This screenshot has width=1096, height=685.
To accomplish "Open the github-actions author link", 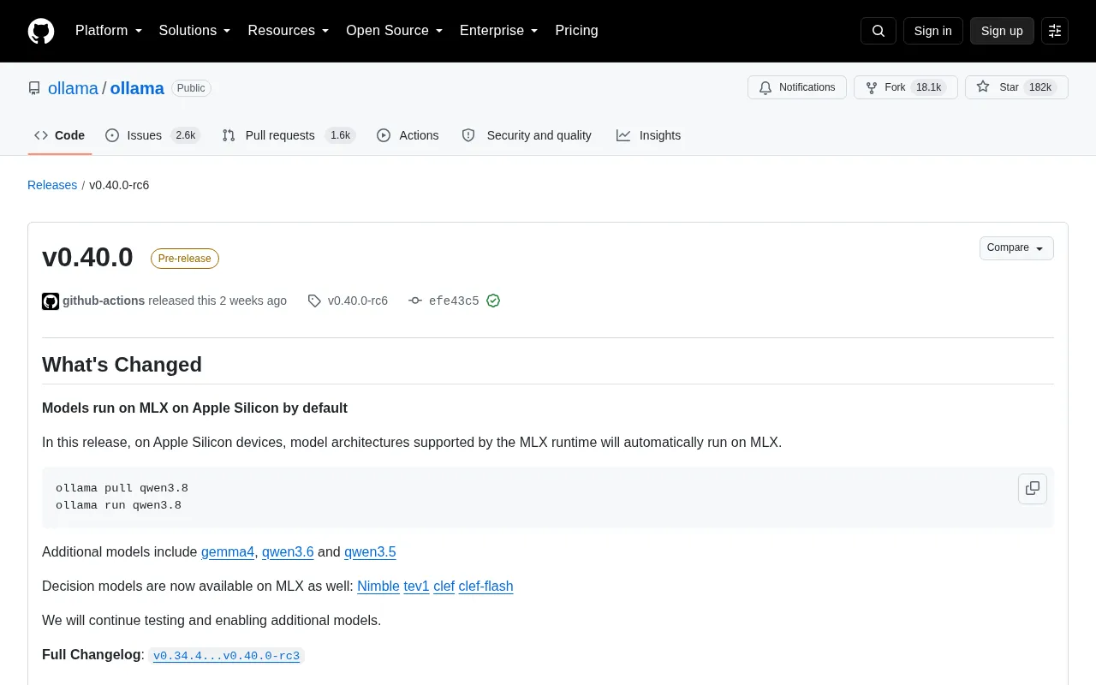I will click(x=104, y=301).
